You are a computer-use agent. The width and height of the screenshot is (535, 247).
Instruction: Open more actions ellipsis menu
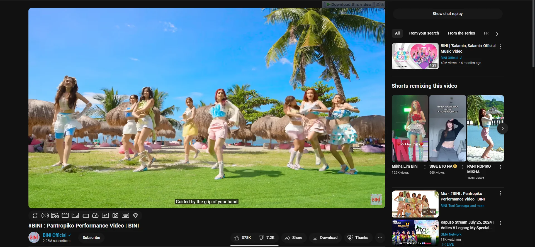click(x=380, y=238)
